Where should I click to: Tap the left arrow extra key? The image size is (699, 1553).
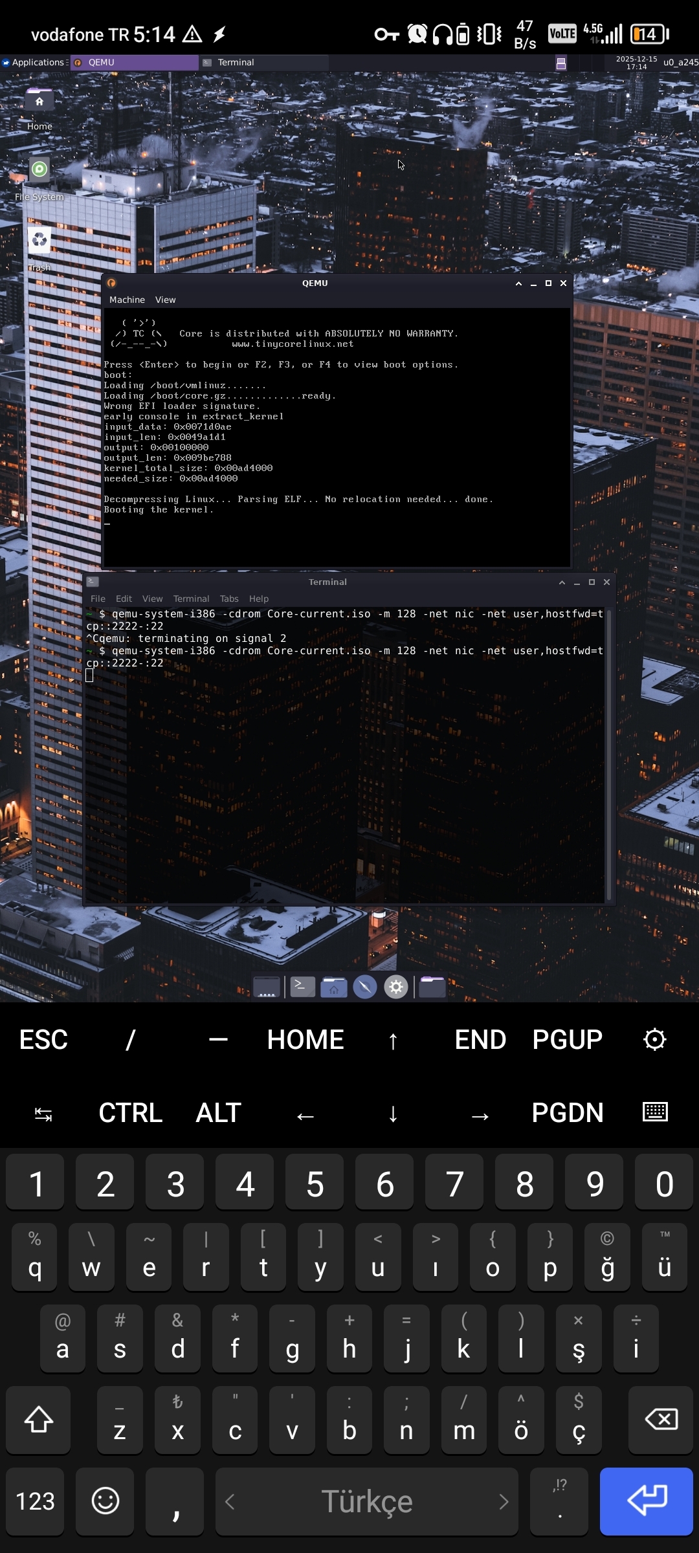click(305, 1114)
